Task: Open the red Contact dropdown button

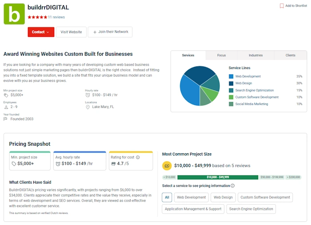Action: coord(41,32)
